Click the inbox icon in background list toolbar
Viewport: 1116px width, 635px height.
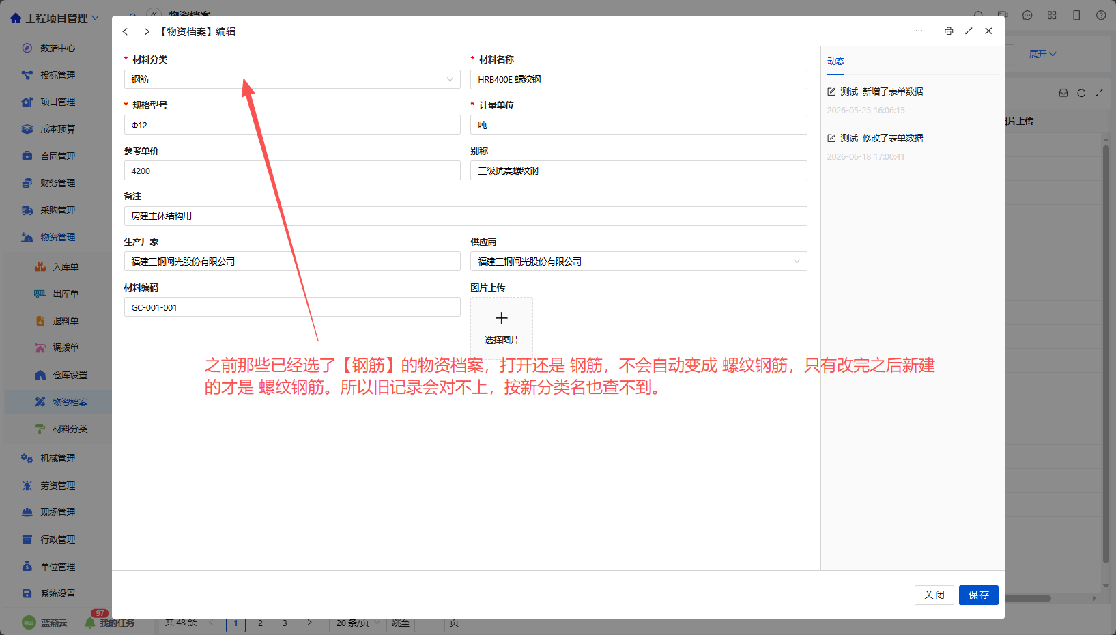tap(1063, 93)
